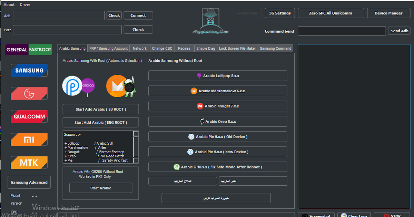Open Device Manger
Screen dimensions: 414x217
pos(389,13)
